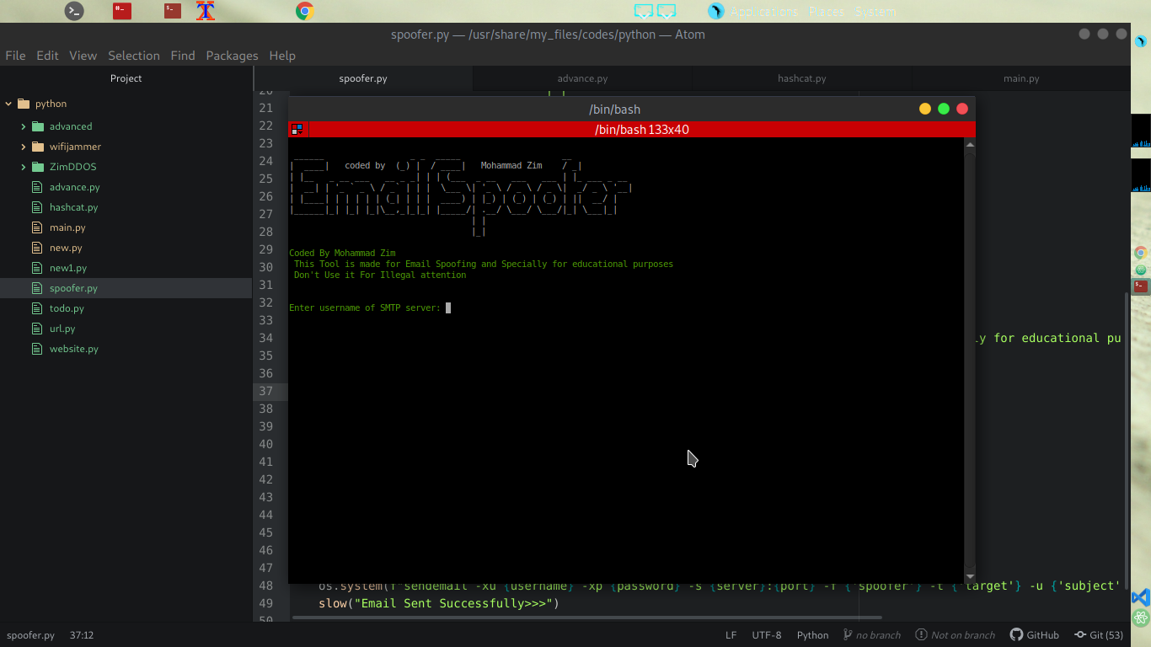
Task: Change the Python language mode in status bar
Action: (x=811, y=634)
